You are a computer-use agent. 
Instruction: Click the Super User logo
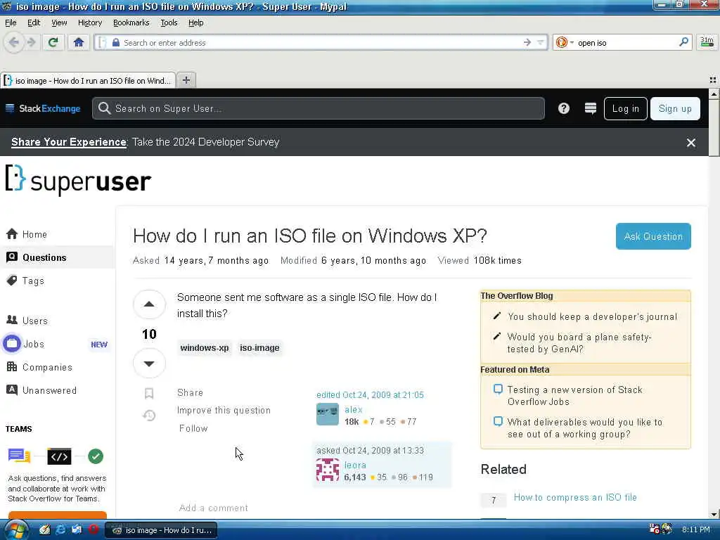tap(78, 181)
